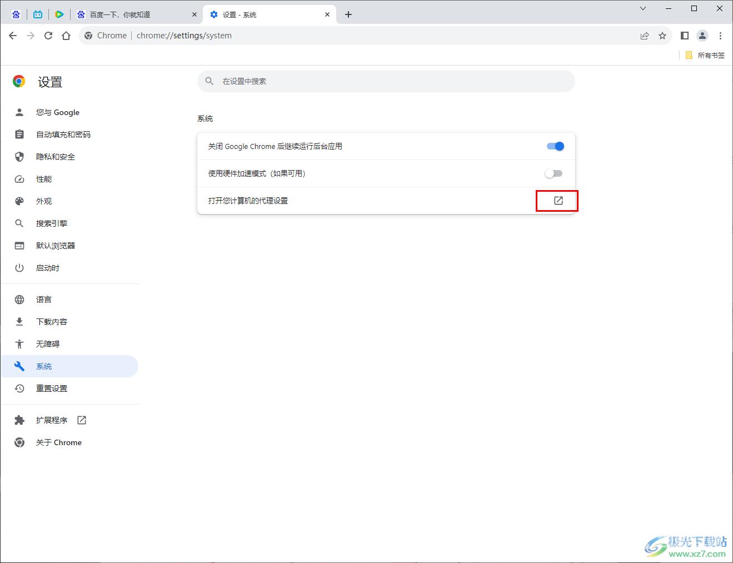Screen dimensions: 733x563
Task: Open 无障碍 settings section
Action: pyautogui.click(x=69, y=344)
